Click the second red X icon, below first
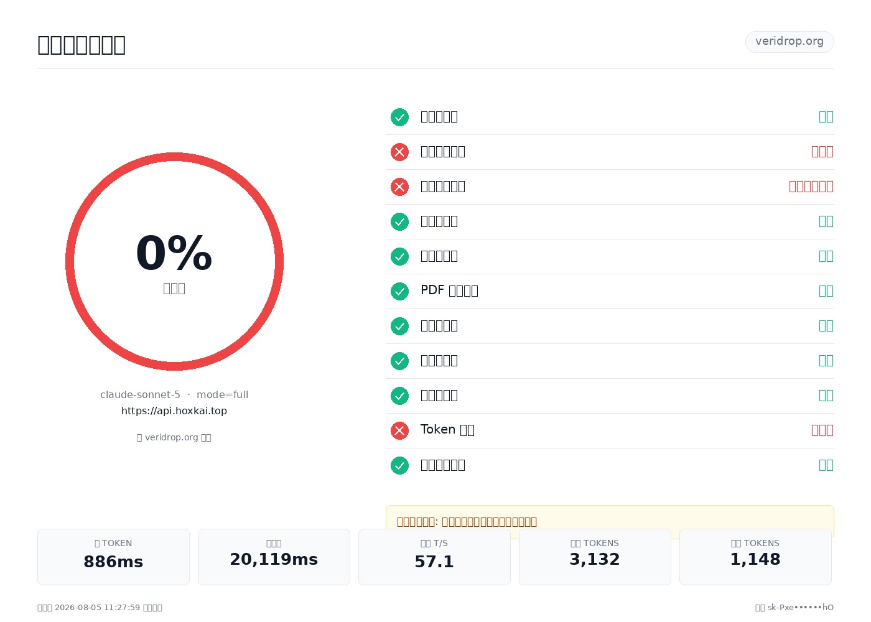The height and width of the screenshot is (622, 871). click(399, 187)
